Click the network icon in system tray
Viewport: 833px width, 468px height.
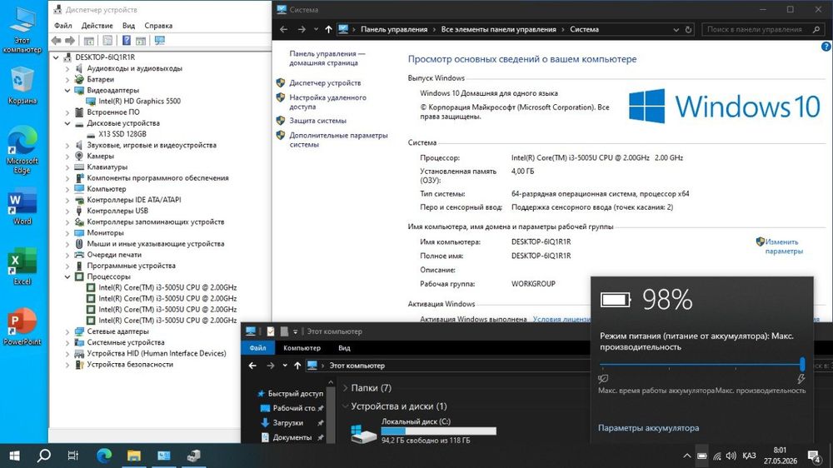coord(716,456)
